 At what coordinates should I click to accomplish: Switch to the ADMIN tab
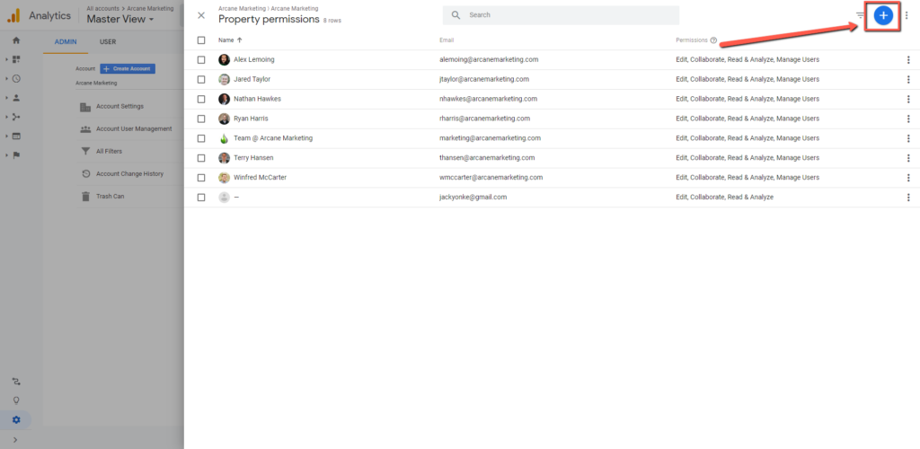(x=65, y=42)
